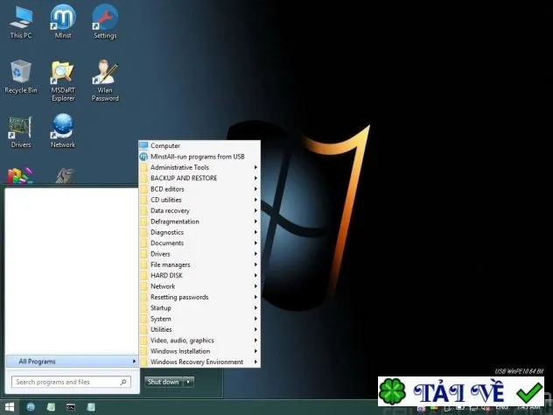Open the command prompt taskbar icon
Image resolution: width=553 pixels, height=415 pixels.
click(71, 407)
